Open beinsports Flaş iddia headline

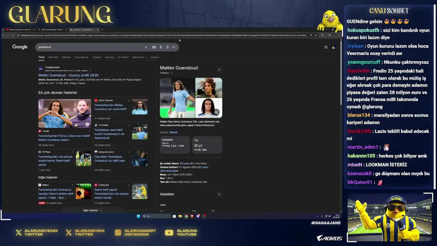[x=110, y=159]
